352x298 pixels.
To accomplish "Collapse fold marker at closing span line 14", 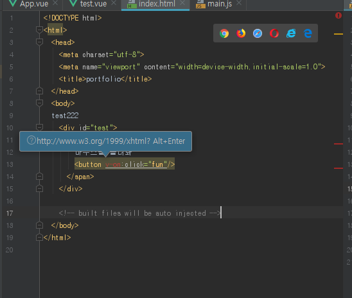I will [x=39, y=177].
